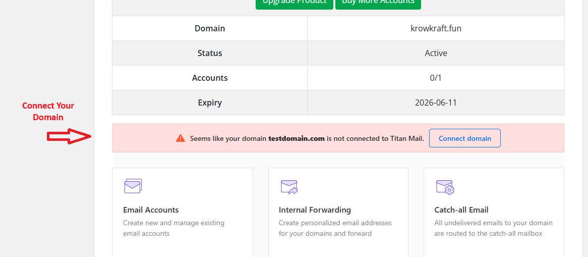Open the Catch-all Email heading
Screen dimensions: 588x257
coord(461,210)
